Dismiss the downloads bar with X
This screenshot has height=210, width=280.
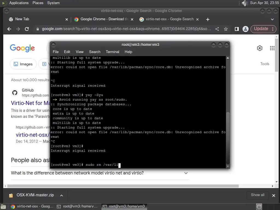(x=273, y=195)
